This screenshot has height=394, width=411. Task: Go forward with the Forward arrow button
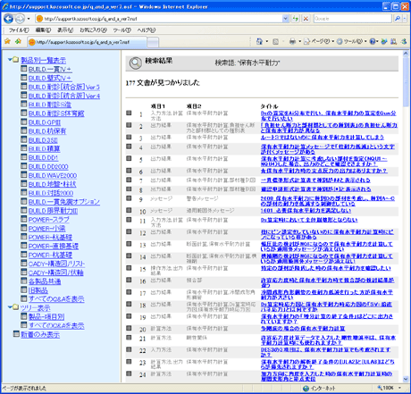20,19
